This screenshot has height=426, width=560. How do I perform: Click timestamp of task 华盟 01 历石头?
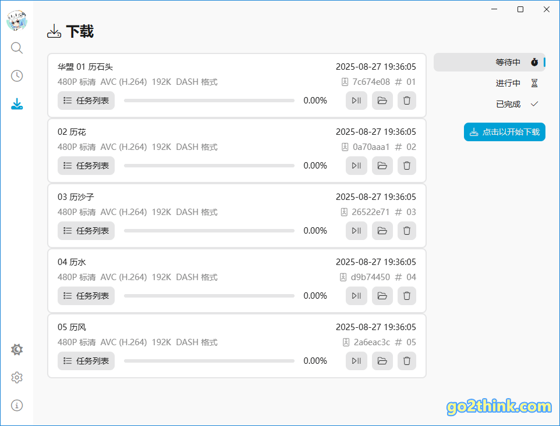click(375, 67)
